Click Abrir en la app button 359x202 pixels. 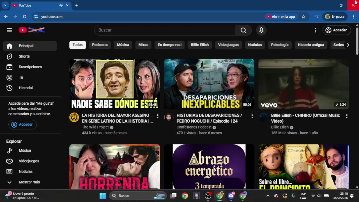pos(281,17)
